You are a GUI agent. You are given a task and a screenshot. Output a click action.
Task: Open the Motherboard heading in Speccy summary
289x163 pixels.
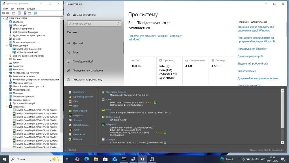pyautogui.click(x=113, y=117)
